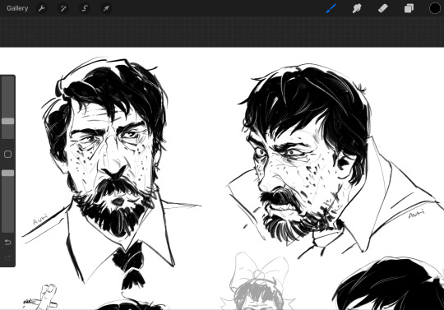Viewport: 444px width, 310px height.
Task: Undo the last stroke with undo arrow
Action: [x=7, y=243]
